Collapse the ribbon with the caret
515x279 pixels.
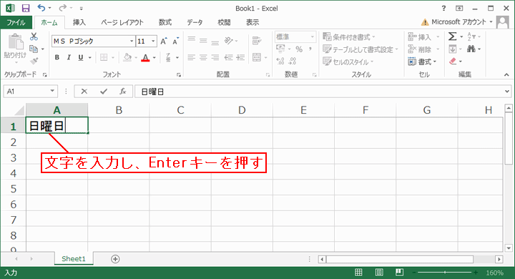(507, 75)
